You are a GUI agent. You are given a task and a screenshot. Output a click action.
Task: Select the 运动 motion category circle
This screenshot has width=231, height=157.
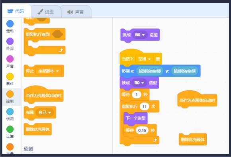click(10, 24)
